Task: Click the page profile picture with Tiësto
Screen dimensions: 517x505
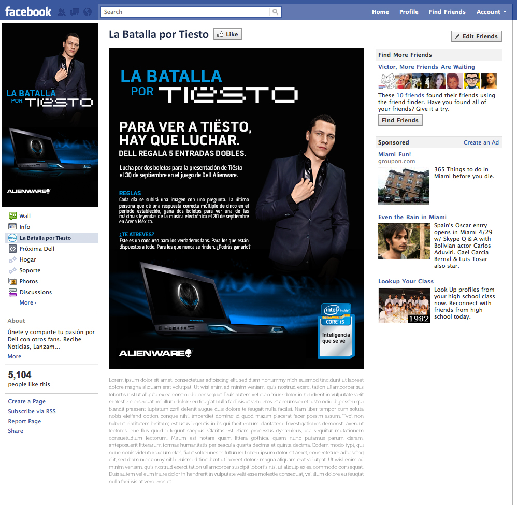Action: click(50, 114)
